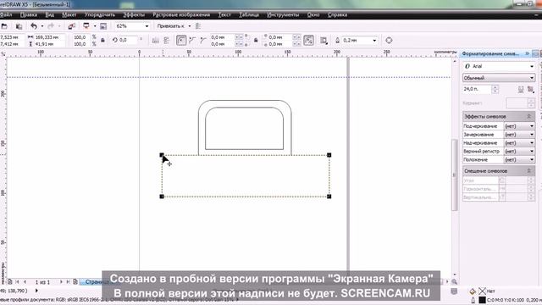Click the Undo arrow icon
Screen dimensions: 542x305
click(34, 26)
